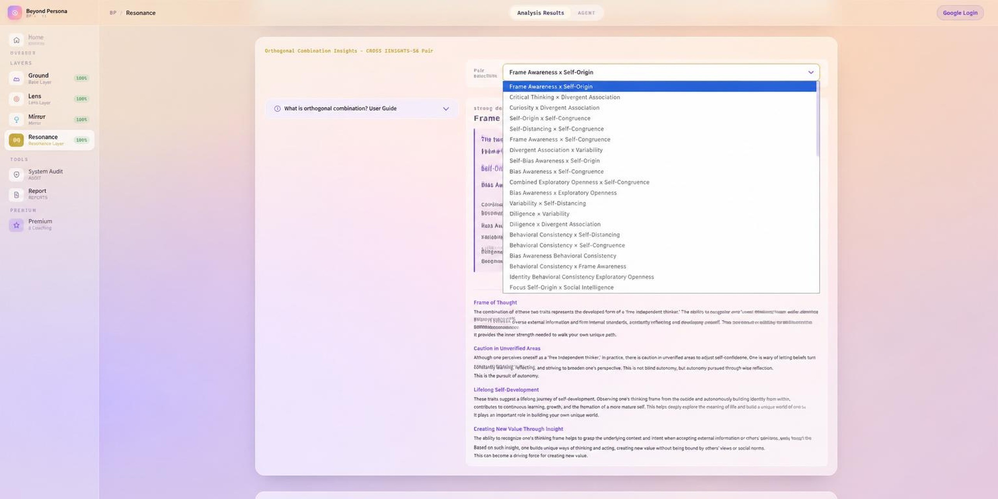
Task: Select Self-Bias Awareness x Self-Origin option
Action: click(659, 161)
